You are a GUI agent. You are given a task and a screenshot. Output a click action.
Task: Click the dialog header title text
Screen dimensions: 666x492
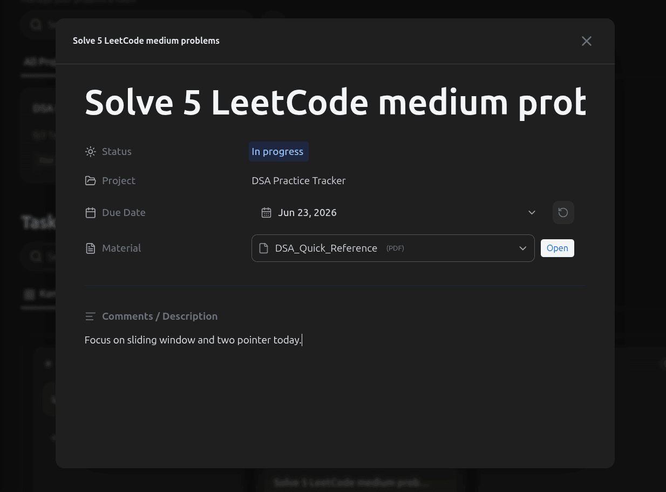point(146,41)
